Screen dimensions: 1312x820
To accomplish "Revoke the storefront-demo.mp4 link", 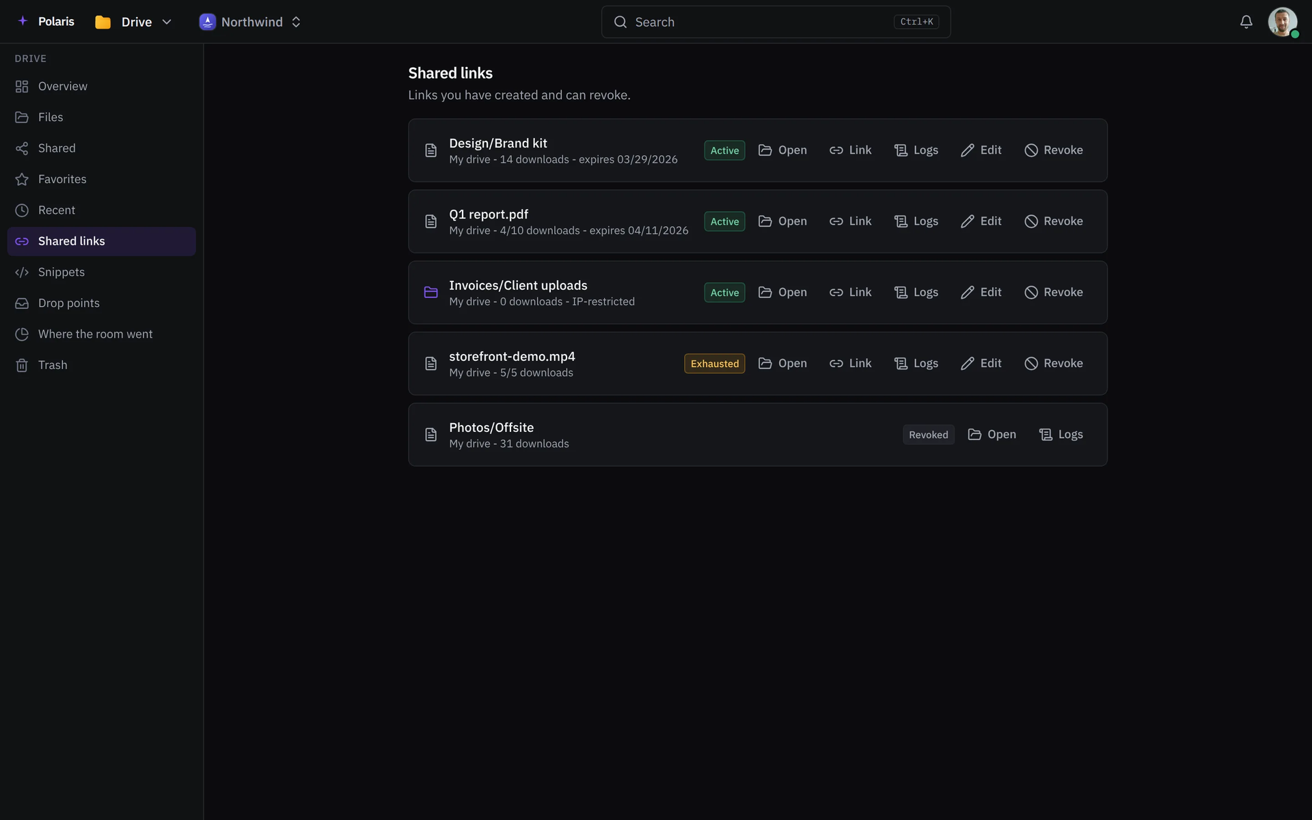I will tap(1053, 364).
